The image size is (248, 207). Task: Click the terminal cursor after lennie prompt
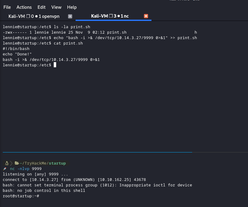55,65
